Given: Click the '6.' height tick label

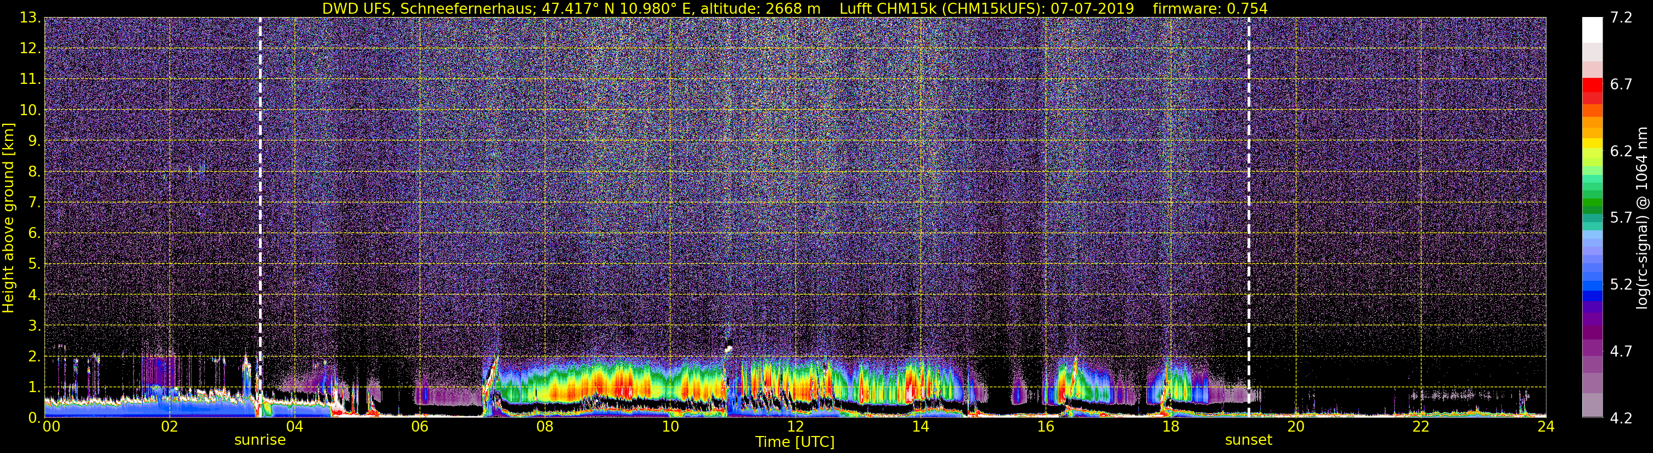Looking at the screenshot, I should 35,233.
